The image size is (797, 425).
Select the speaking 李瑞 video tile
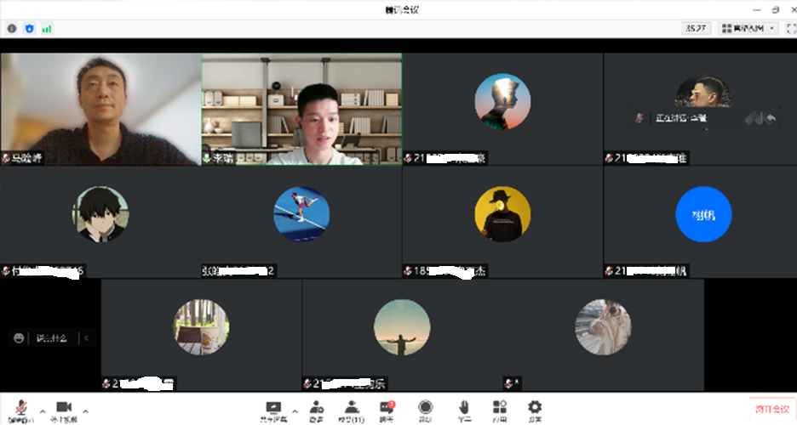coord(302,109)
